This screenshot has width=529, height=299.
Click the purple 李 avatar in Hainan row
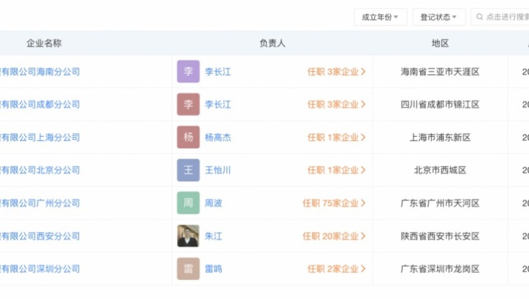188,72
